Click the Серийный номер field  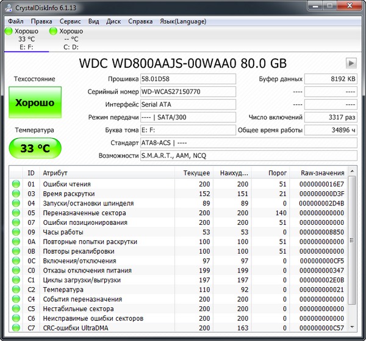click(x=187, y=92)
